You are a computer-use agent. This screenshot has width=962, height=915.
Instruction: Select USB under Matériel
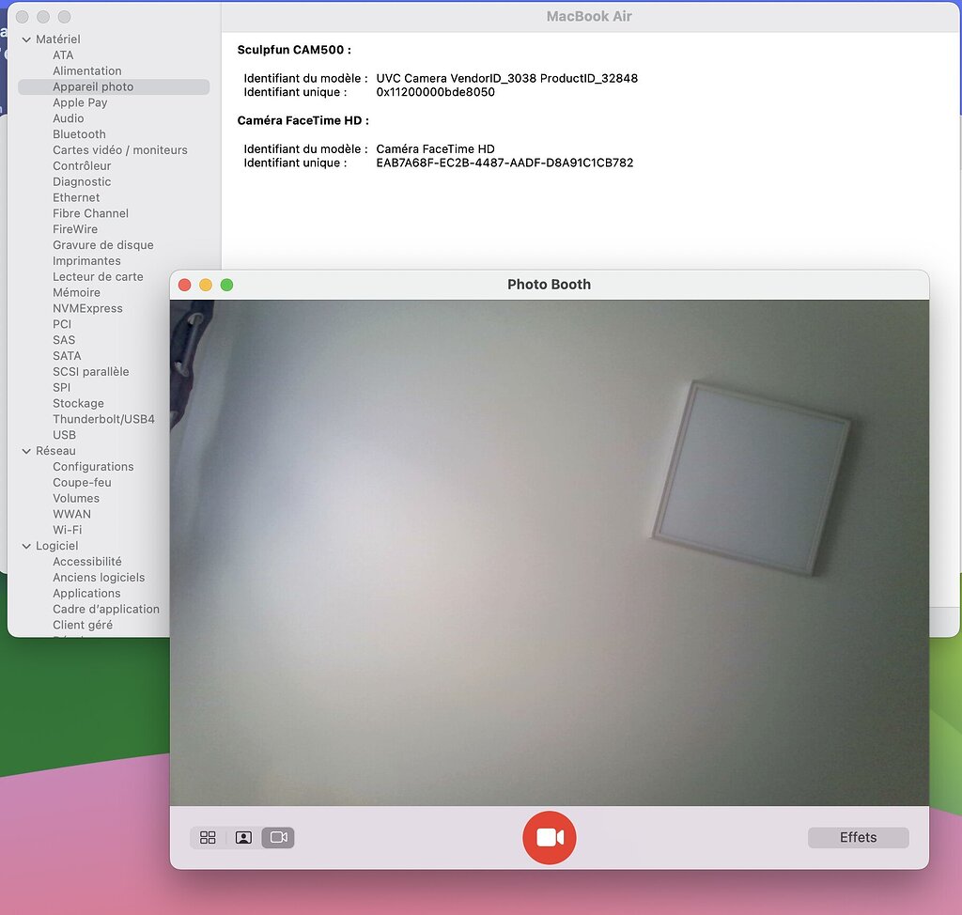[64, 435]
